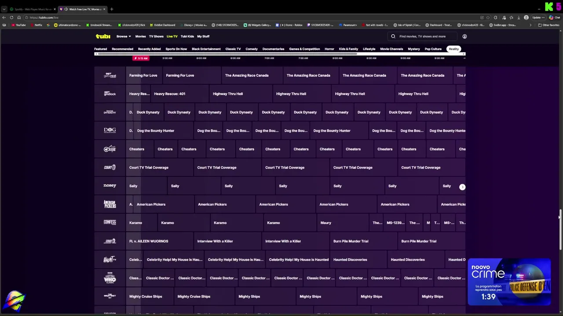
Task: Select the Reality category tab
Action: (453, 49)
